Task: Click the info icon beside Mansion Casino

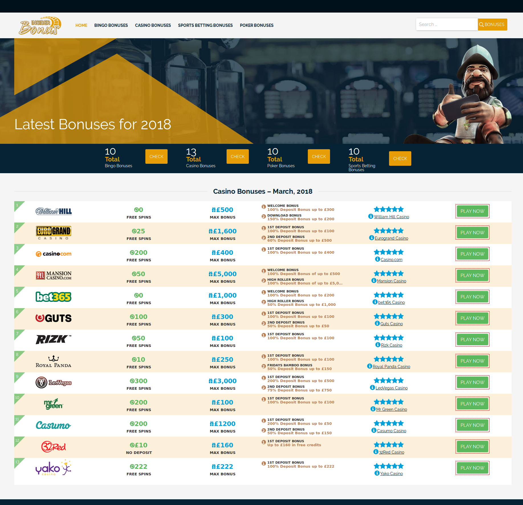Action: point(374,280)
